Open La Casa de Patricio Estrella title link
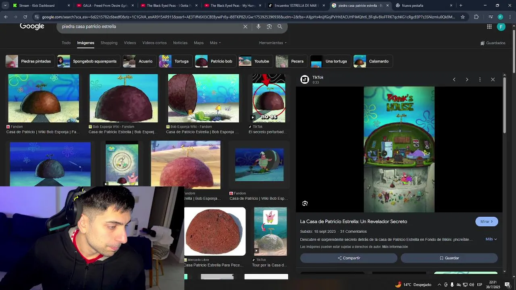Viewport: 516px width, 290px height. pyautogui.click(x=354, y=222)
